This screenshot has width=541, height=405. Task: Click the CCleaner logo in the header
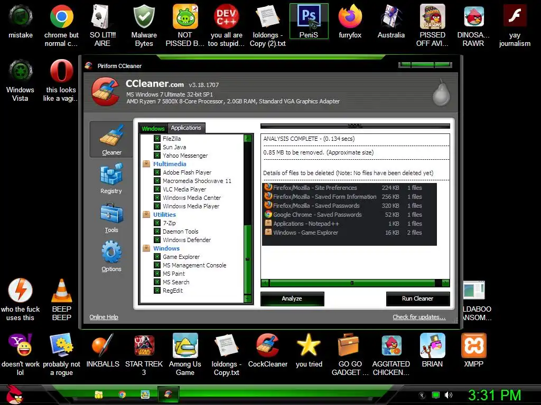click(105, 91)
